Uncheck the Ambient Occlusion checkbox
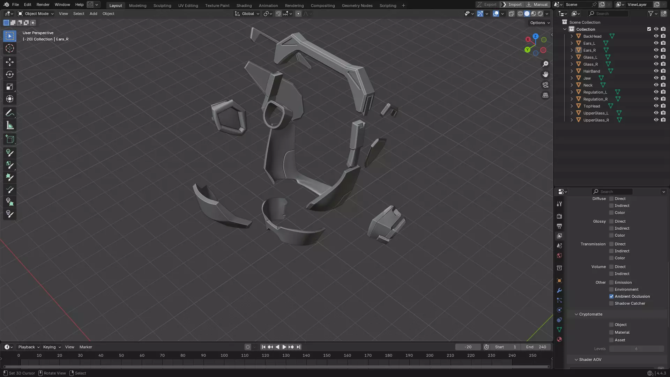This screenshot has width=670, height=377. click(611, 296)
